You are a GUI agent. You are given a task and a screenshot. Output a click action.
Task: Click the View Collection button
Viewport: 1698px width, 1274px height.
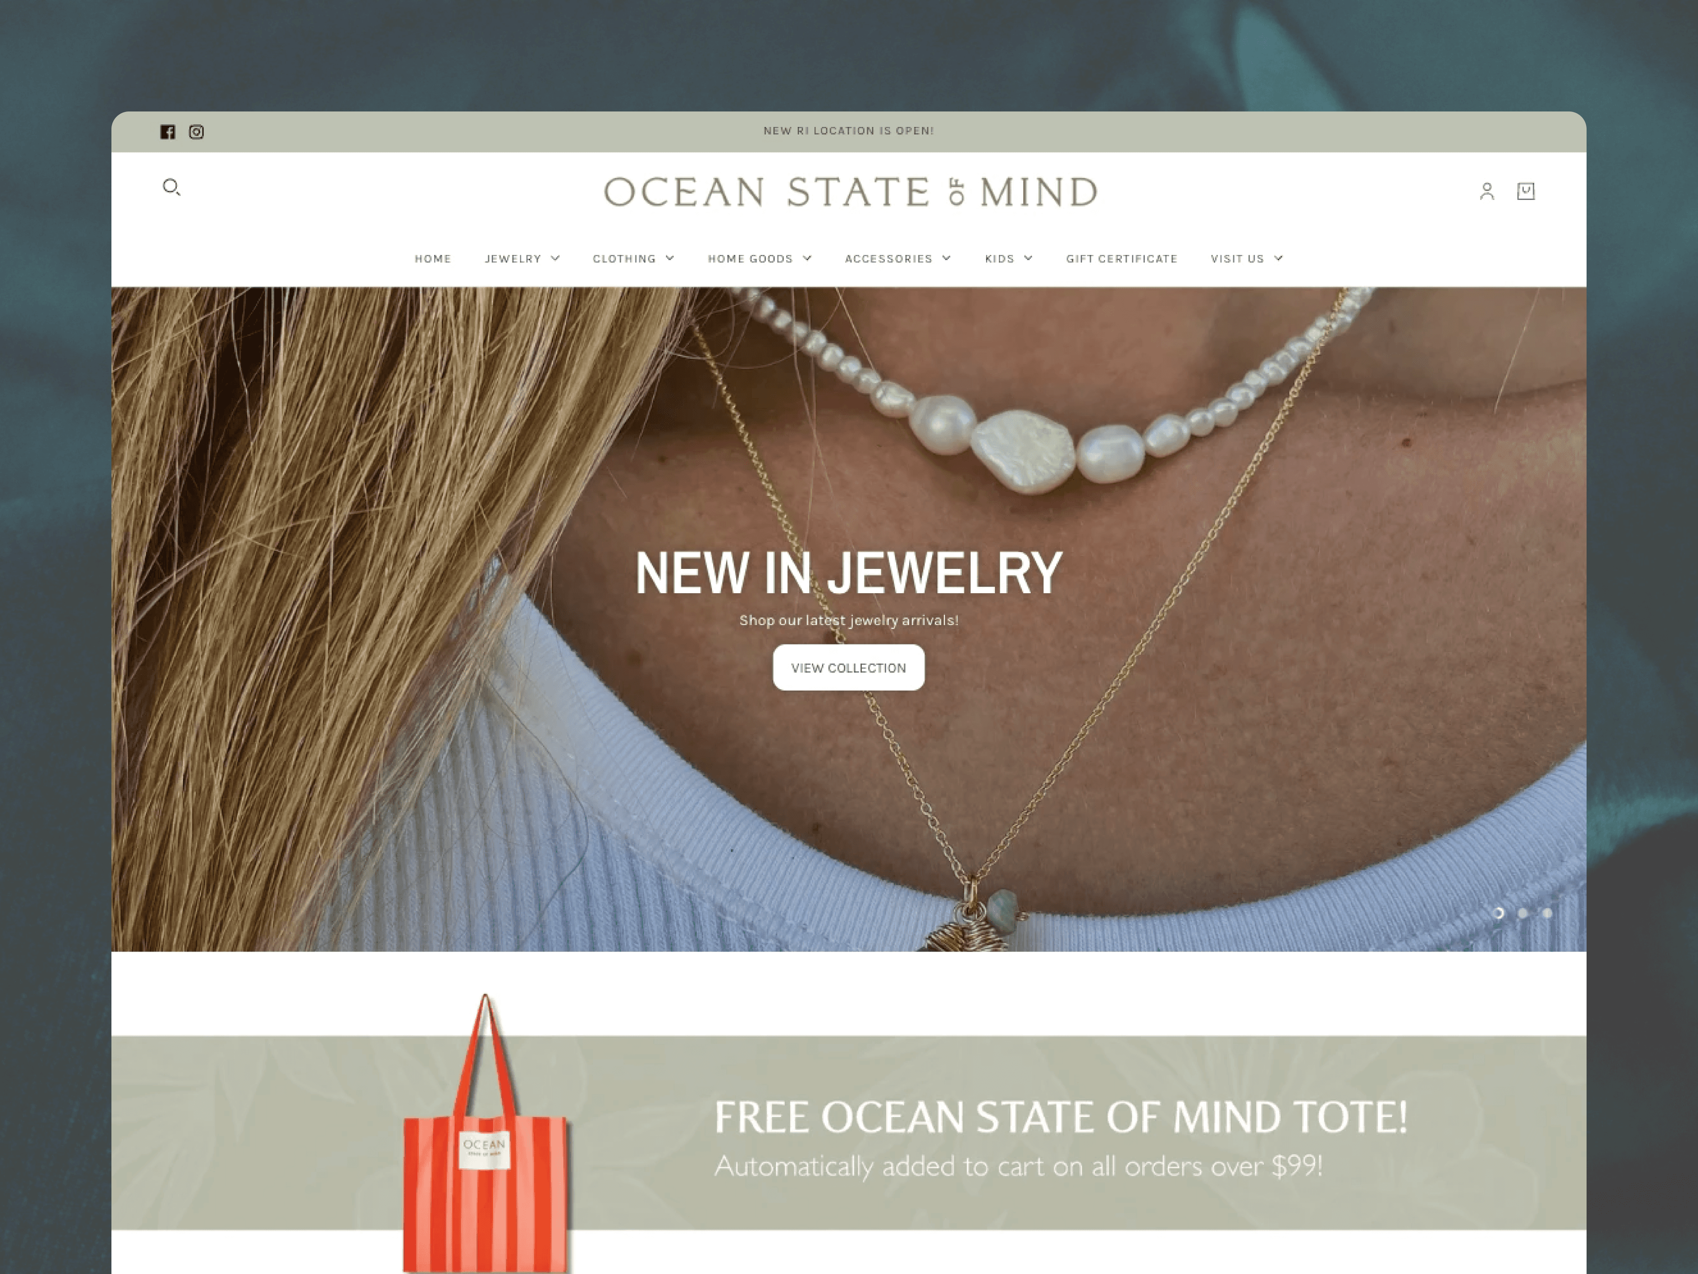[x=849, y=668]
